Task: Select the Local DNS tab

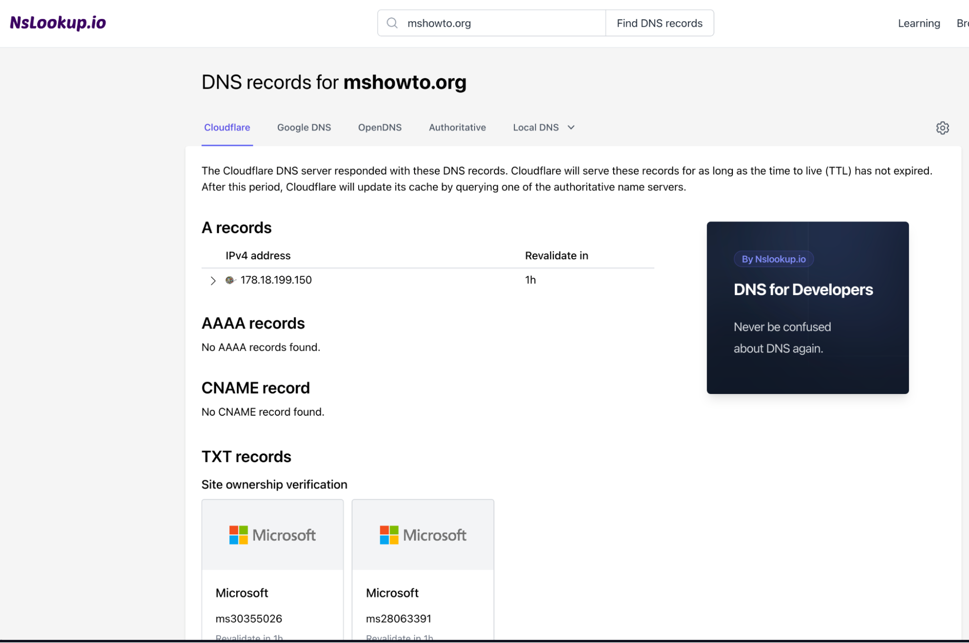Action: click(x=536, y=127)
